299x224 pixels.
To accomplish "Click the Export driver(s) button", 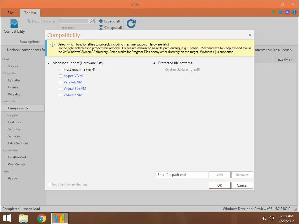I will (41, 21).
